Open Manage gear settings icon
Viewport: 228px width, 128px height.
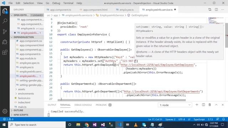coord(5,111)
